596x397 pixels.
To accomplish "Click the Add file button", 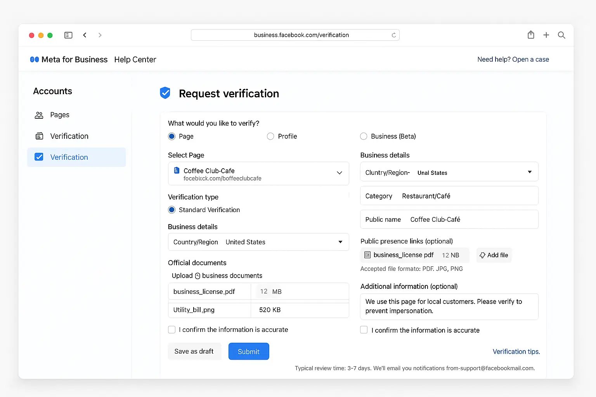I will (494, 255).
